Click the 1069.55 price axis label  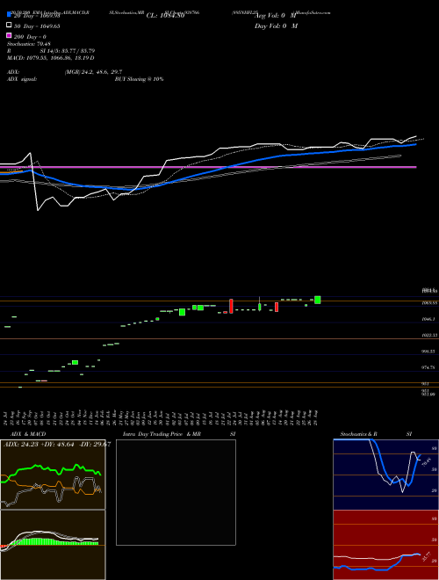(x=429, y=303)
